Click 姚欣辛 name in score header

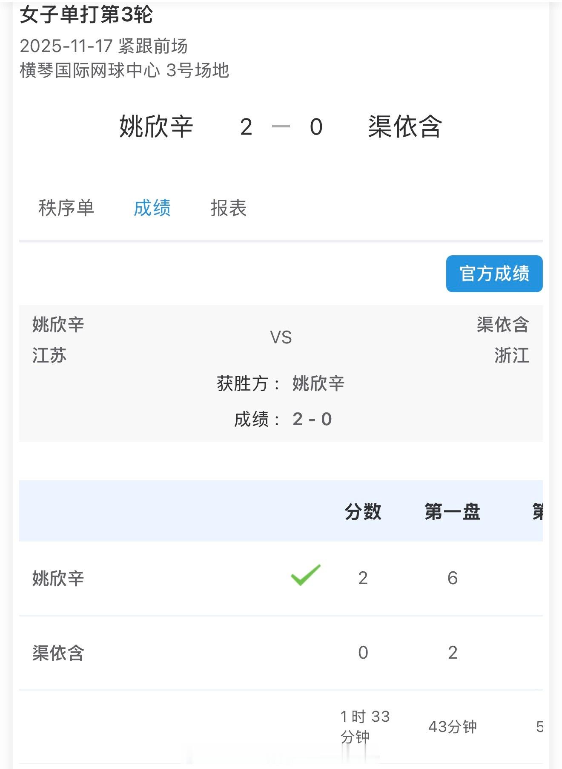[x=156, y=127]
